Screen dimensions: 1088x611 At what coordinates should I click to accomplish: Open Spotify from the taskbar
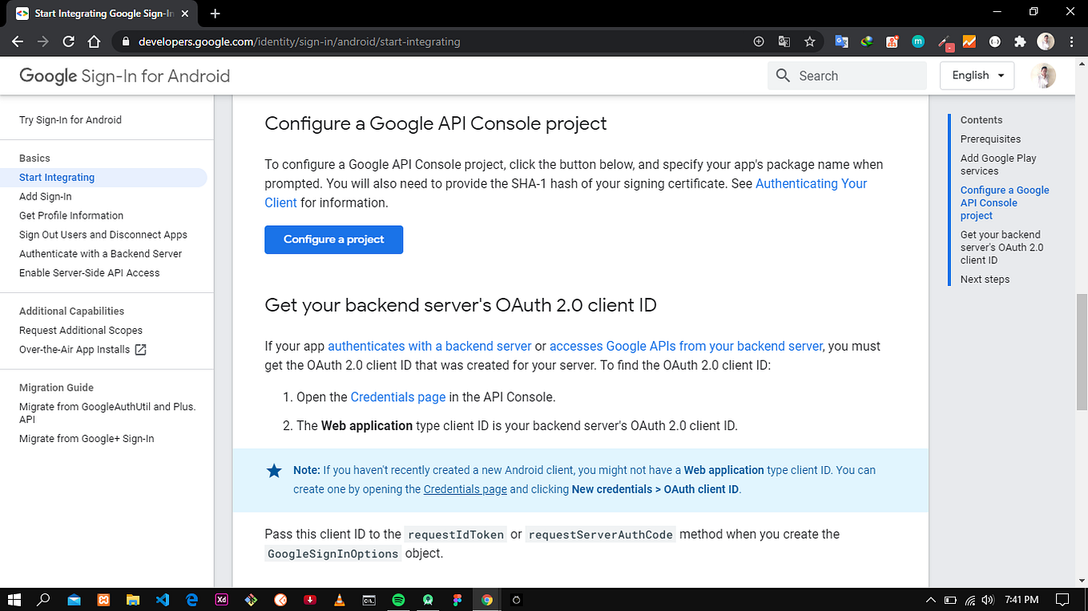pos(398,600)
